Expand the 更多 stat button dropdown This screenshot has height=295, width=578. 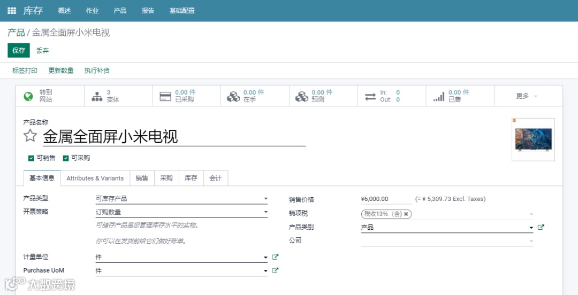(528, 96)
